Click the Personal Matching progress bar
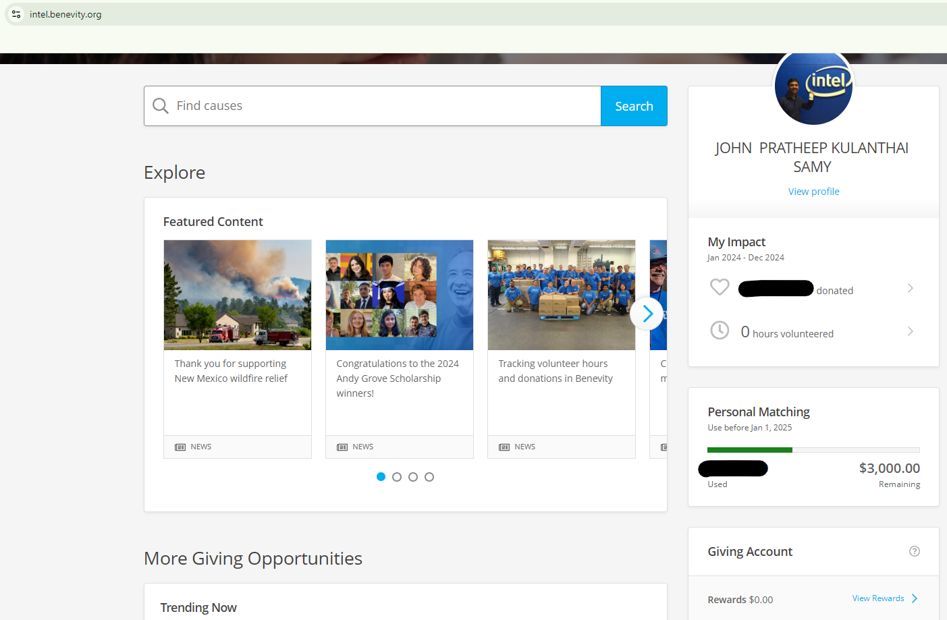This screenshot has width=947, height=620. [x=813, y=450]
